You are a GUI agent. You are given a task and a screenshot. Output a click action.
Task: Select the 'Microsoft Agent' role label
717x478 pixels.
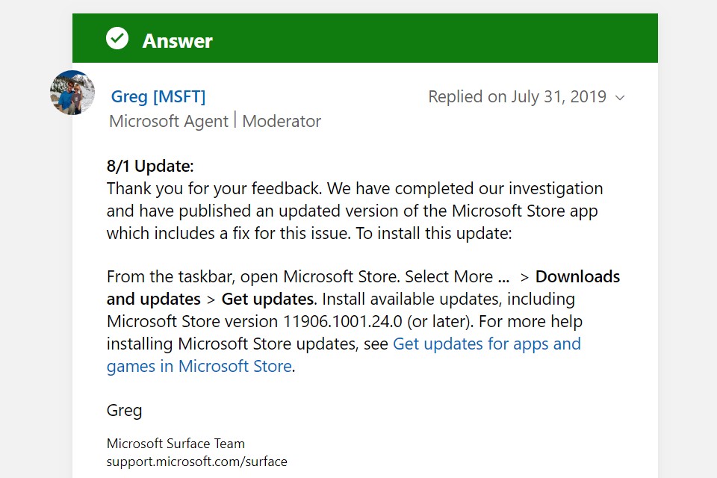click(168, 121)
